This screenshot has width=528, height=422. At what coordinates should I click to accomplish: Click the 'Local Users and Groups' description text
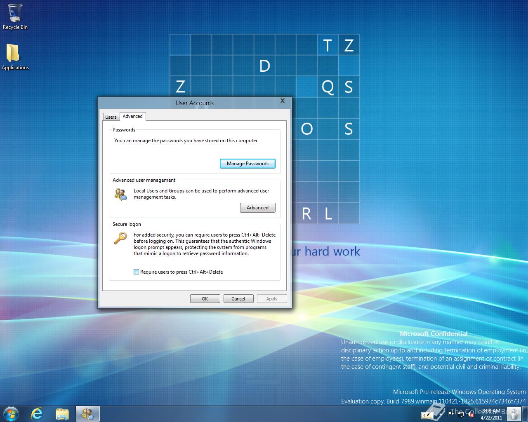tap(201, 194)
